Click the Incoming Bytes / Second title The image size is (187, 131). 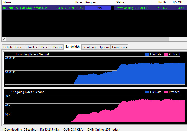pyautogui.click(x=32, y=54)
